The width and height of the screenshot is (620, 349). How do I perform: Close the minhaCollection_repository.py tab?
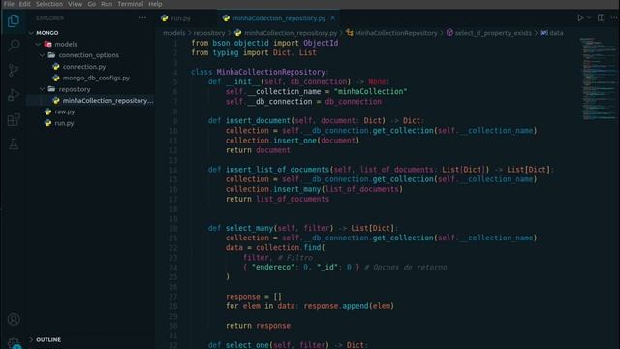333,18
